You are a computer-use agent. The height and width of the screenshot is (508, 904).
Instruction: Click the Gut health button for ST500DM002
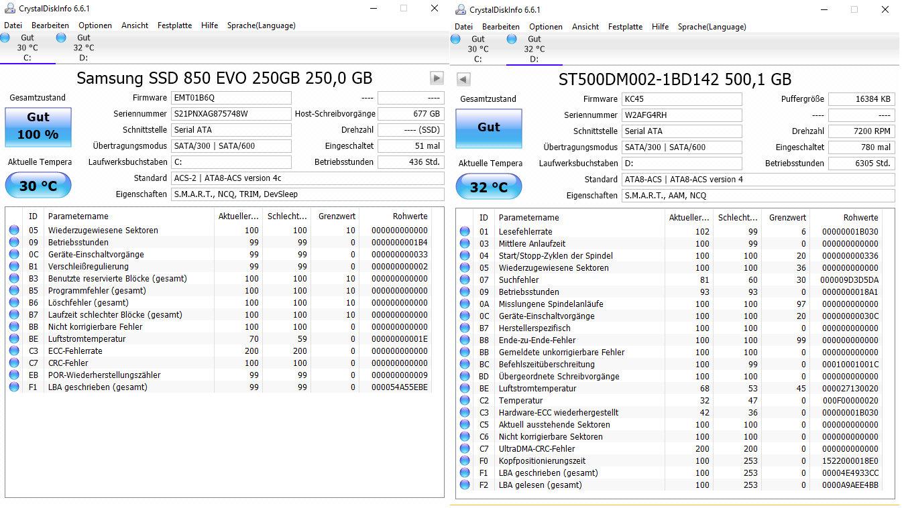[x=489, y=127]
